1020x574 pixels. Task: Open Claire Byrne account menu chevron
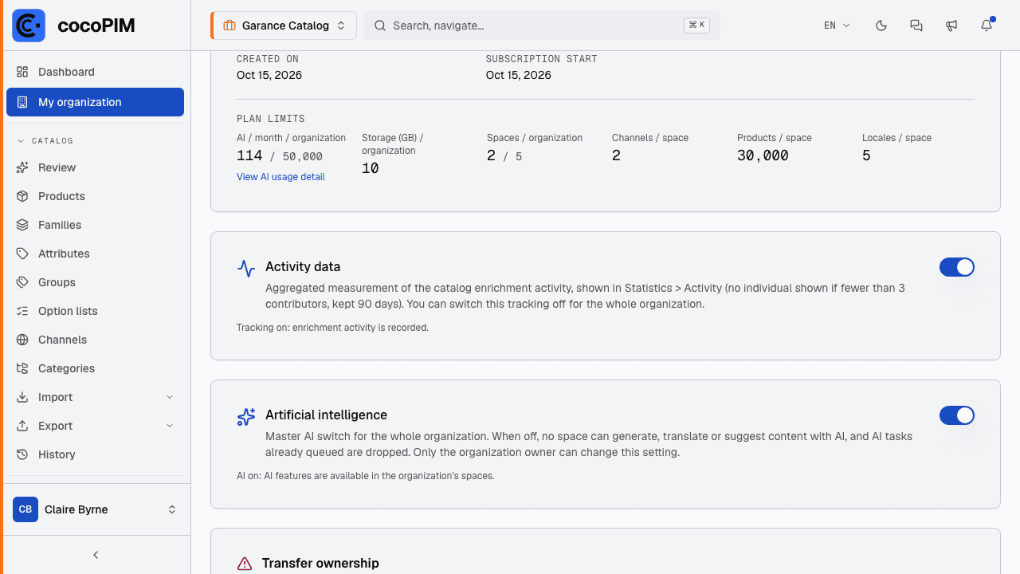[x=171, y=509]
